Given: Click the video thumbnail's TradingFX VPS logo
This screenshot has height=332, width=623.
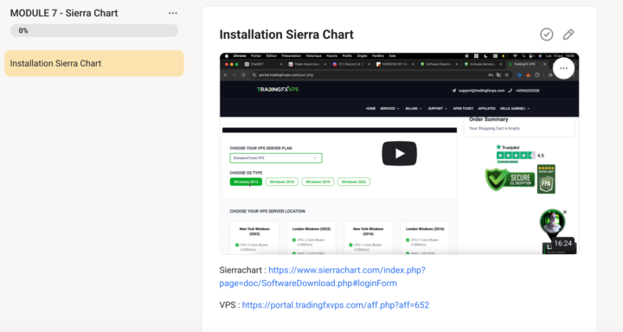Looking at the screenshot, I should click(x=278, y=89).
